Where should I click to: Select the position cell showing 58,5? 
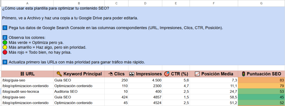pos(214,97)
